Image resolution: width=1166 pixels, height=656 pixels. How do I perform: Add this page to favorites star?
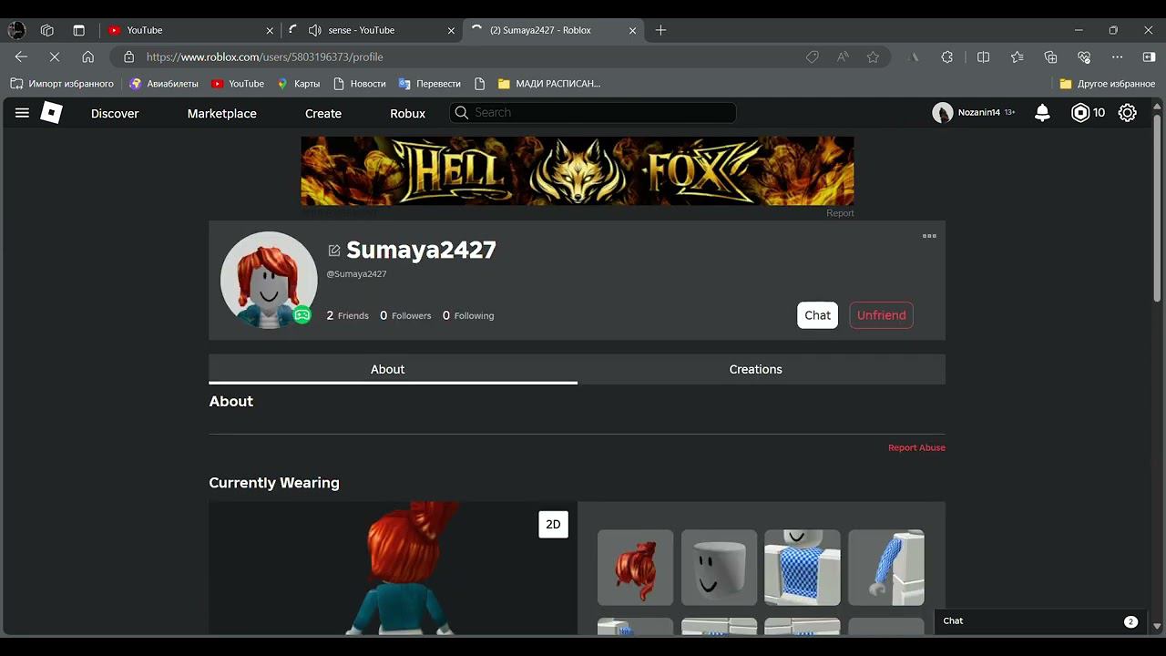click(873, 56)
